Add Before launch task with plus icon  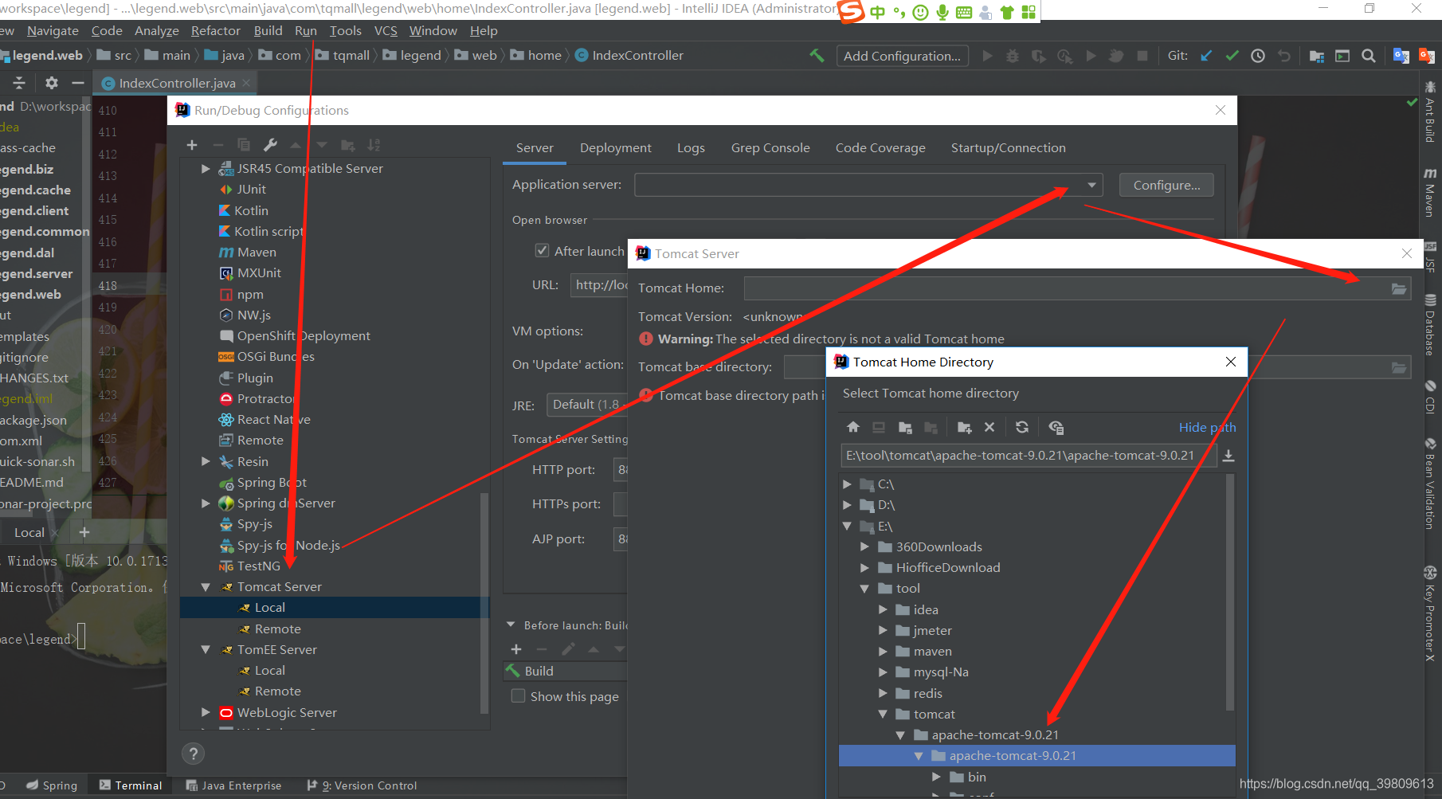(516, 649)
